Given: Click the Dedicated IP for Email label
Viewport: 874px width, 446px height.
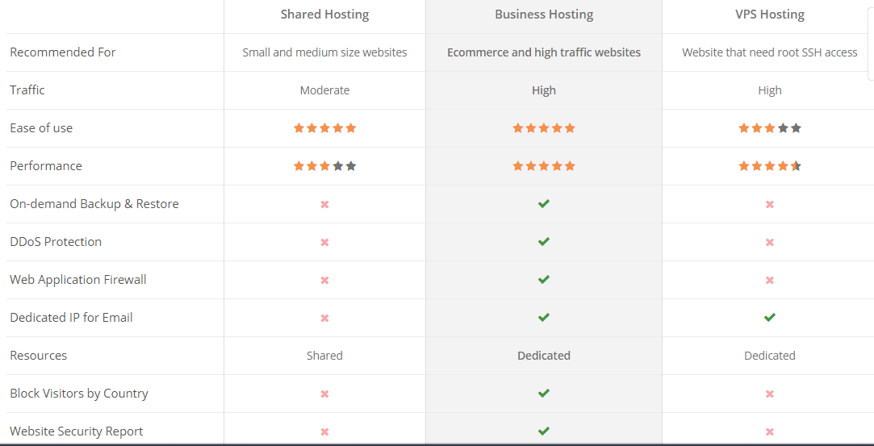Looking at the screenshot, I should (x=71, y=318).
